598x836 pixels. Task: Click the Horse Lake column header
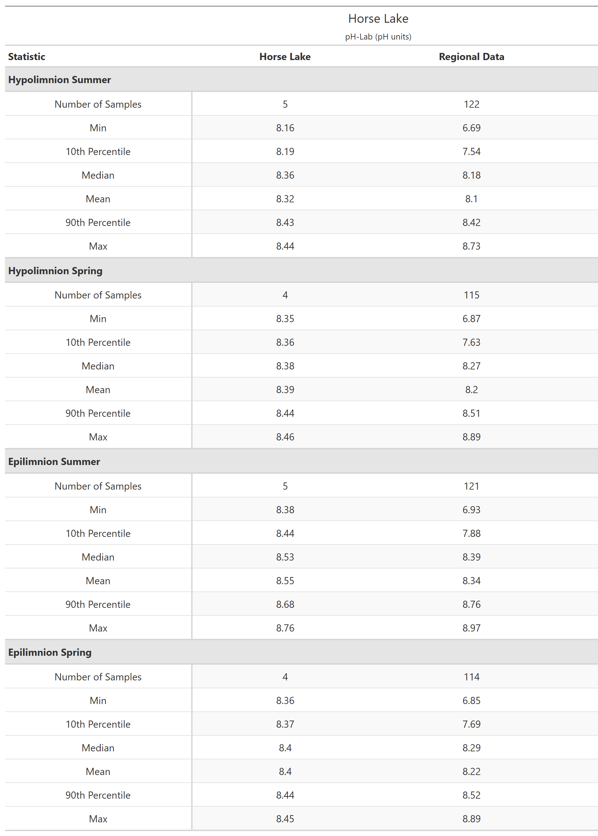tap(285, 57)
